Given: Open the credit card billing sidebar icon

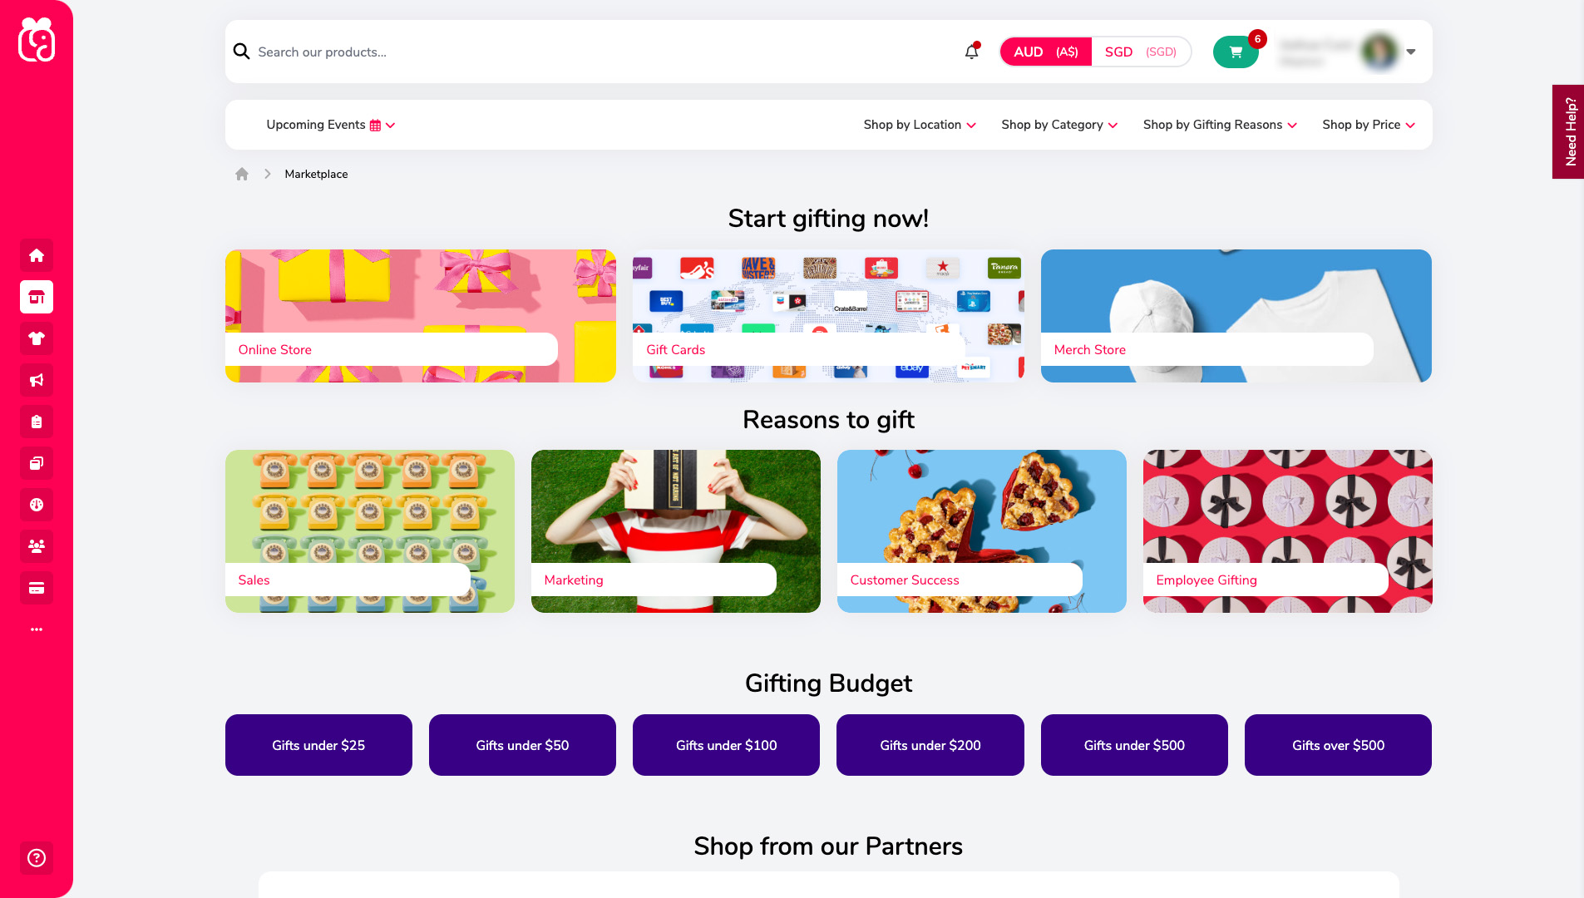Looking at the screenshot, I should [37, 588].
